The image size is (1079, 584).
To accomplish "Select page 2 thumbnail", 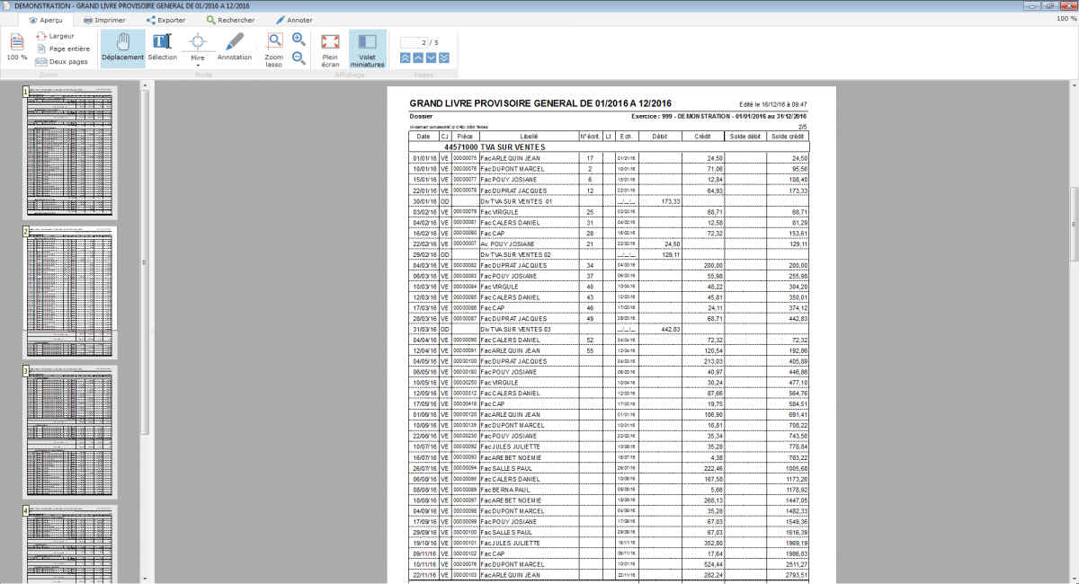I will (70, 292).
